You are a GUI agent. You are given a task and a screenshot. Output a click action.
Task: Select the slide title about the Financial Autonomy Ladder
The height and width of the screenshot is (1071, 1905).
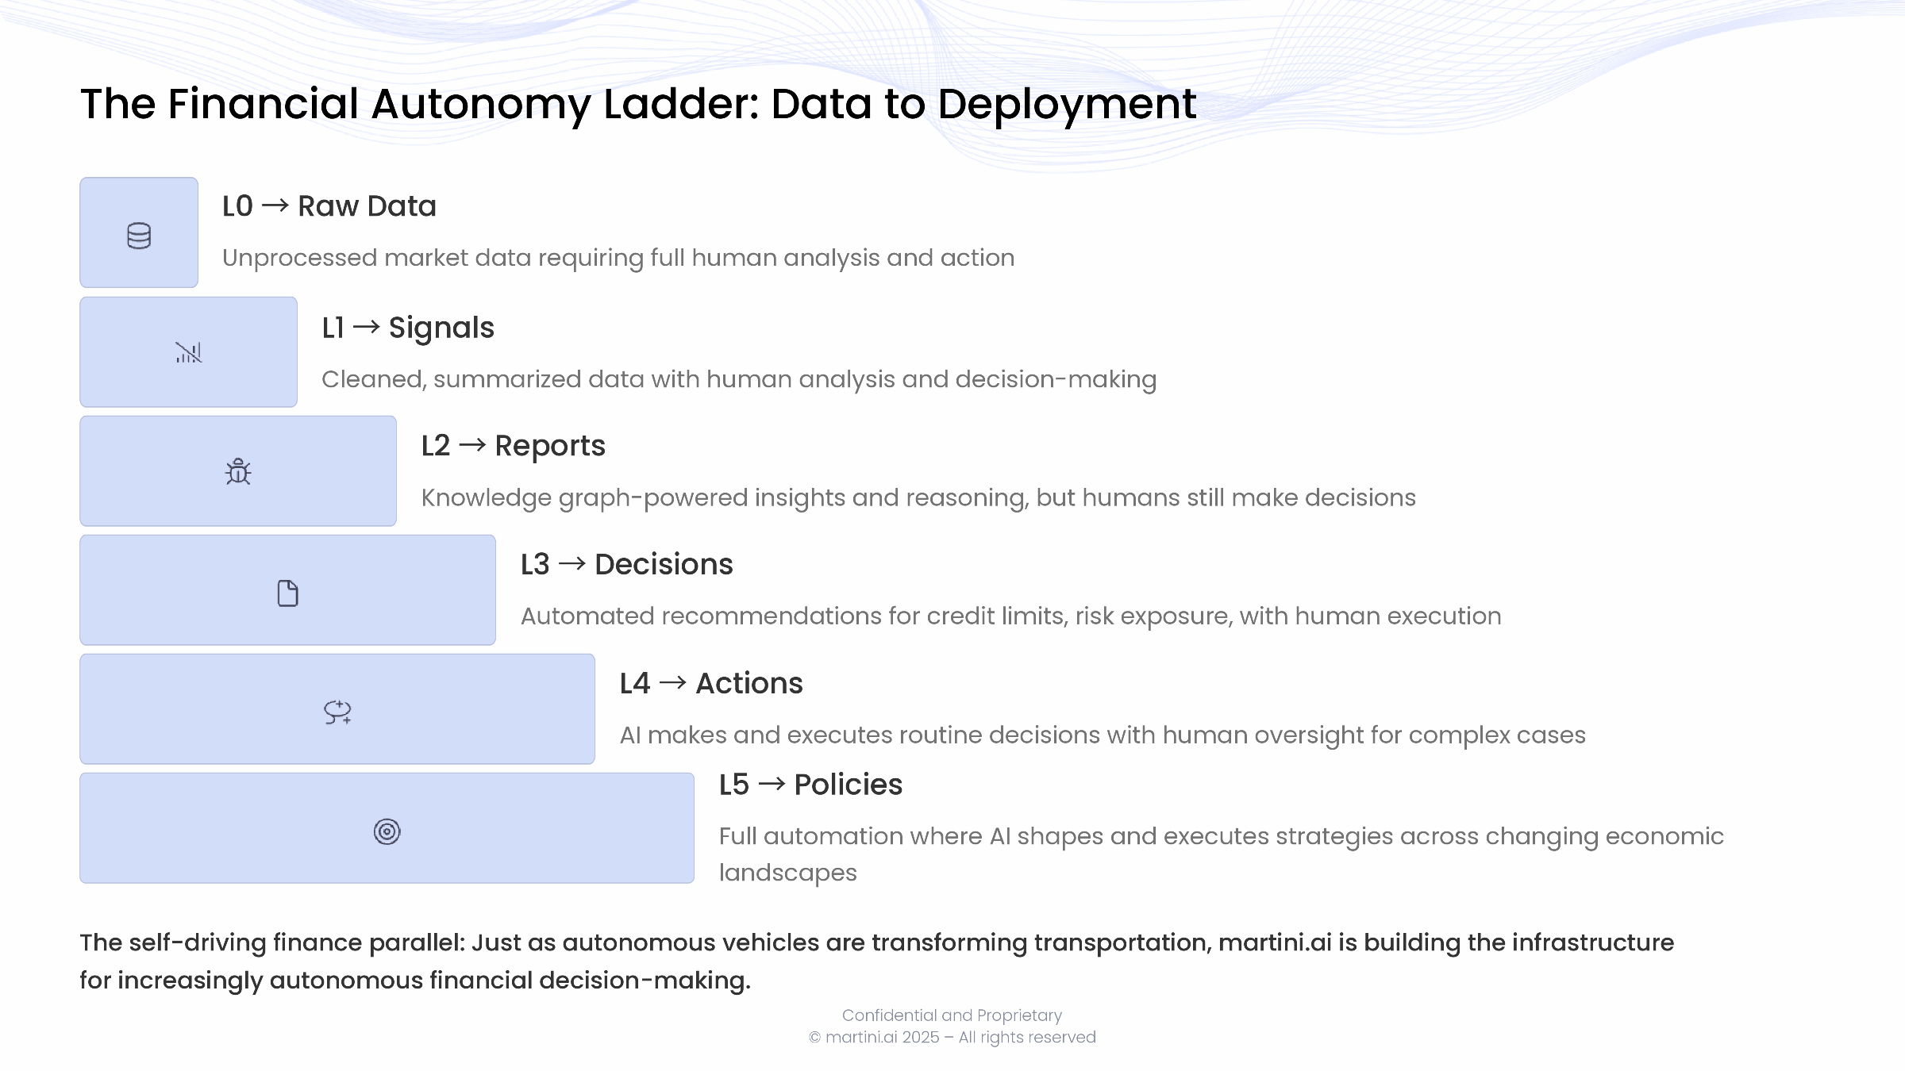[638, 104]
